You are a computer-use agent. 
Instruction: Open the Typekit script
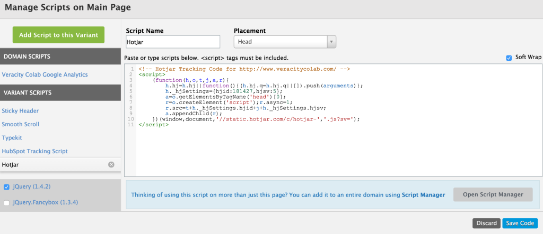(x=12, y=137)
